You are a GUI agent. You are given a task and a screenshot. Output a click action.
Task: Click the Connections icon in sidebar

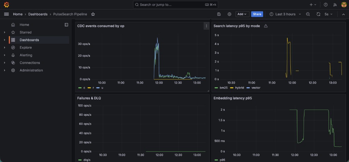coord(13,63)
